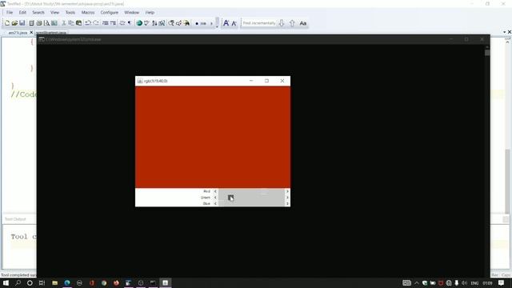Open the Window menu
This screenshot has height=288, width=512.
coord(131,13)
